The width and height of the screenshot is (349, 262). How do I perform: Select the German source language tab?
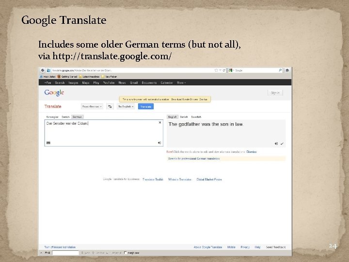pos(77,117)
